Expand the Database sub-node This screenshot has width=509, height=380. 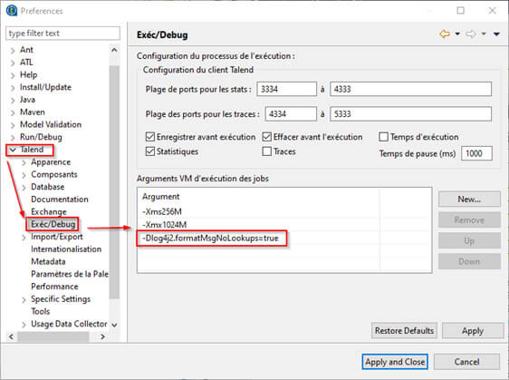tap(24, 187)
